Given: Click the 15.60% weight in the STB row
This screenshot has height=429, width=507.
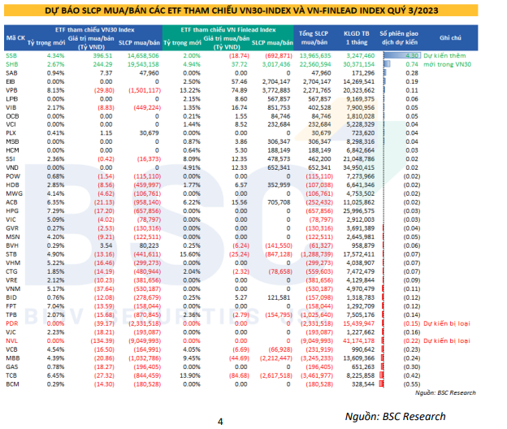Looking at the screenshot, I should coord(190,254).
